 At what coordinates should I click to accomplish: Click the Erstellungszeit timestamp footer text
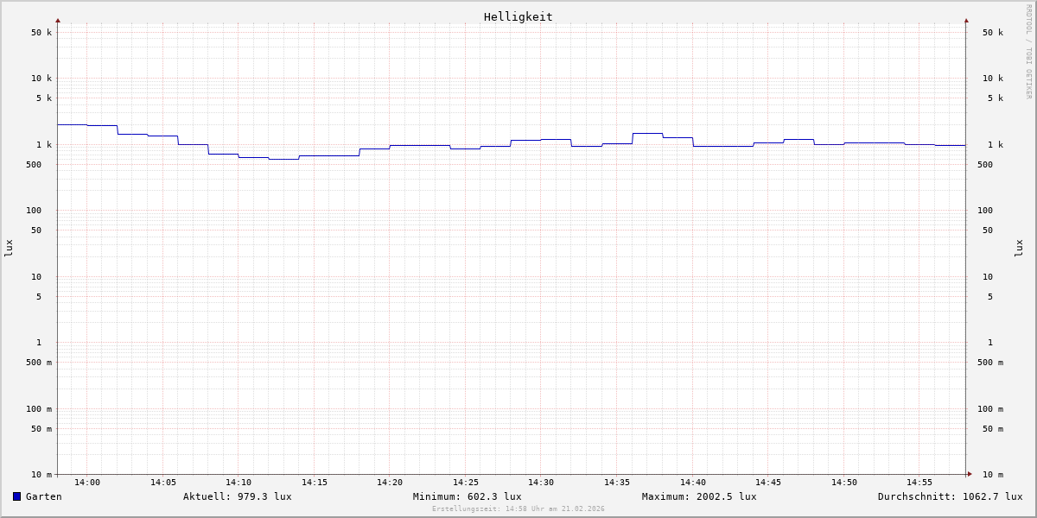518,509
